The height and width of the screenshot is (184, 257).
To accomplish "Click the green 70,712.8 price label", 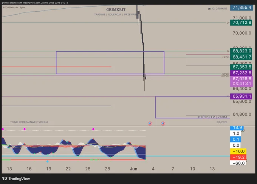I will click(x=242, y=23).
